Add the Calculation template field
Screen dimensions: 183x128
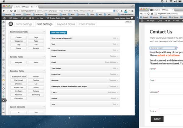[19, 98]
